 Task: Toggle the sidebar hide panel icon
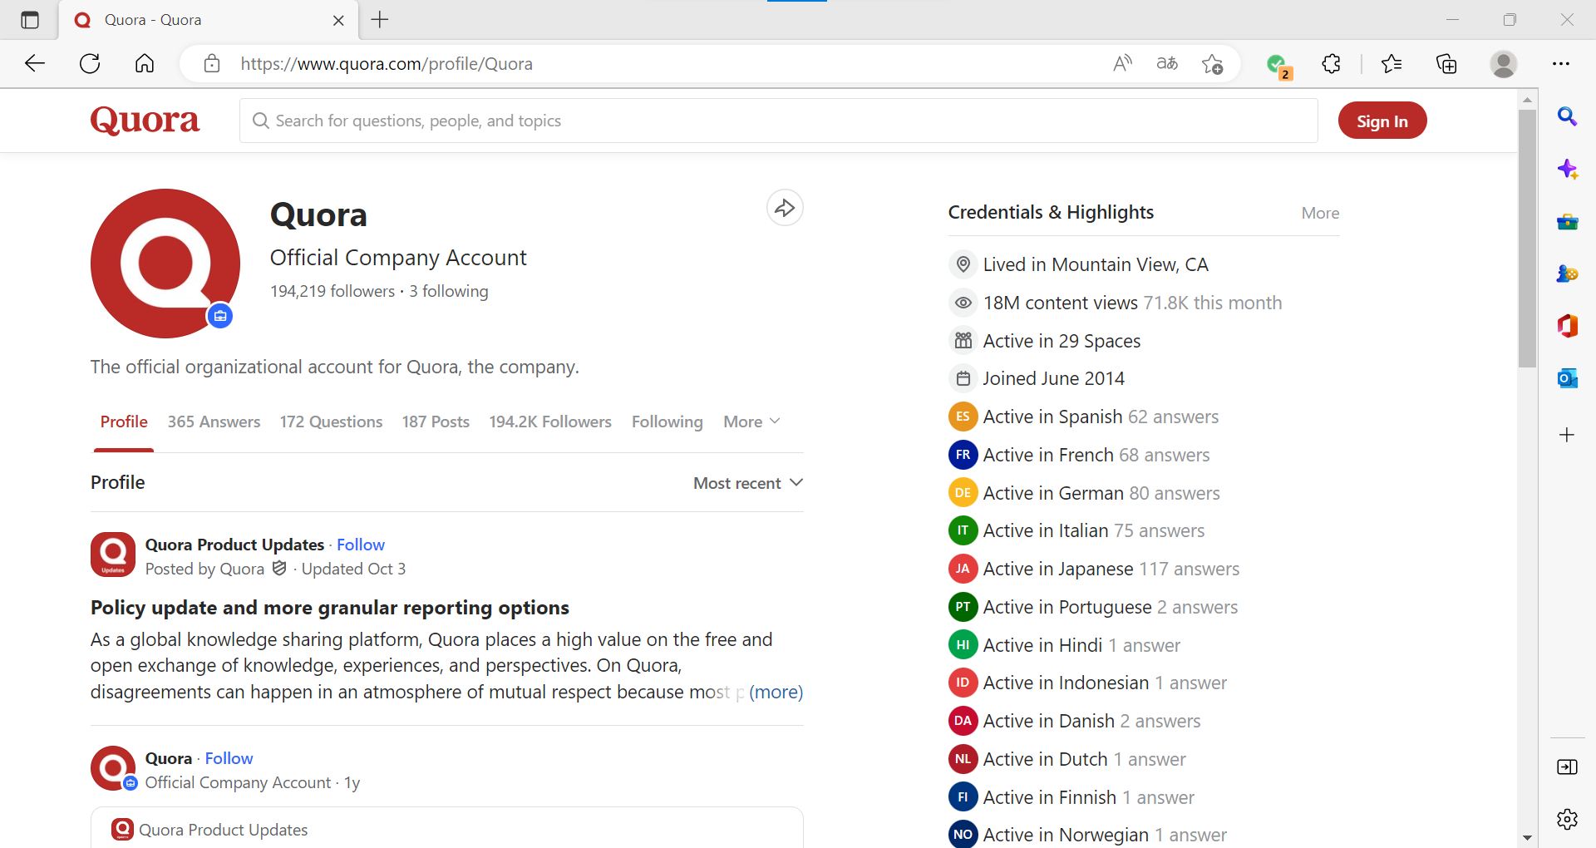[x=1567, y=767]
